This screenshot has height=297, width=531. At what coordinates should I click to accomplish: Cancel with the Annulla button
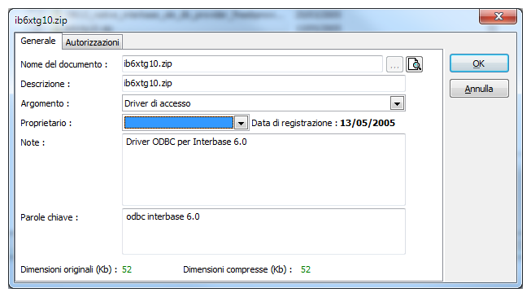point(479,89)
